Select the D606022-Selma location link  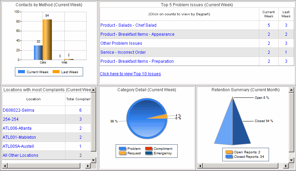click(18, 110)
